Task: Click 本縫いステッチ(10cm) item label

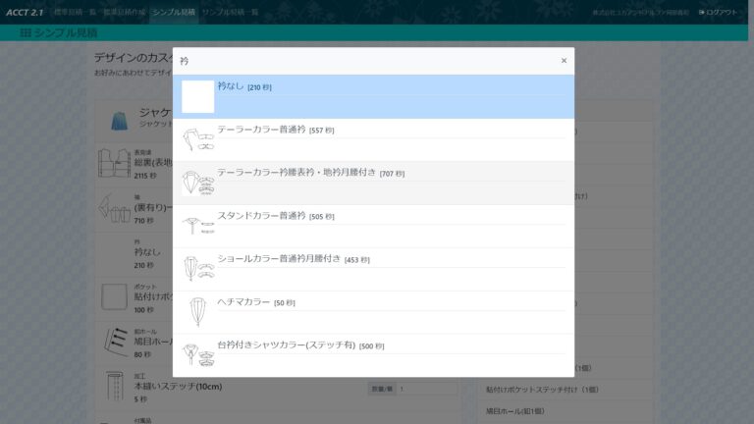Action: click(178, 387)
